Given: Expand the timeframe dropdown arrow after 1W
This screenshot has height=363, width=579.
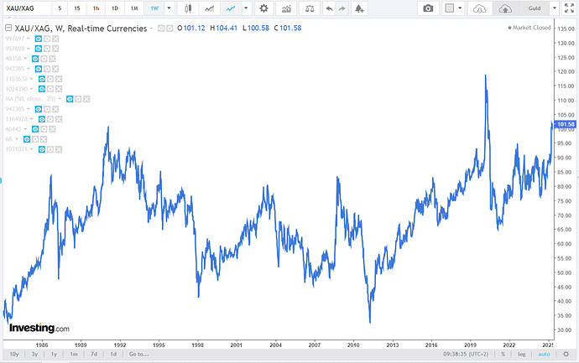Looking at the screenshot, I should (169, 8).
